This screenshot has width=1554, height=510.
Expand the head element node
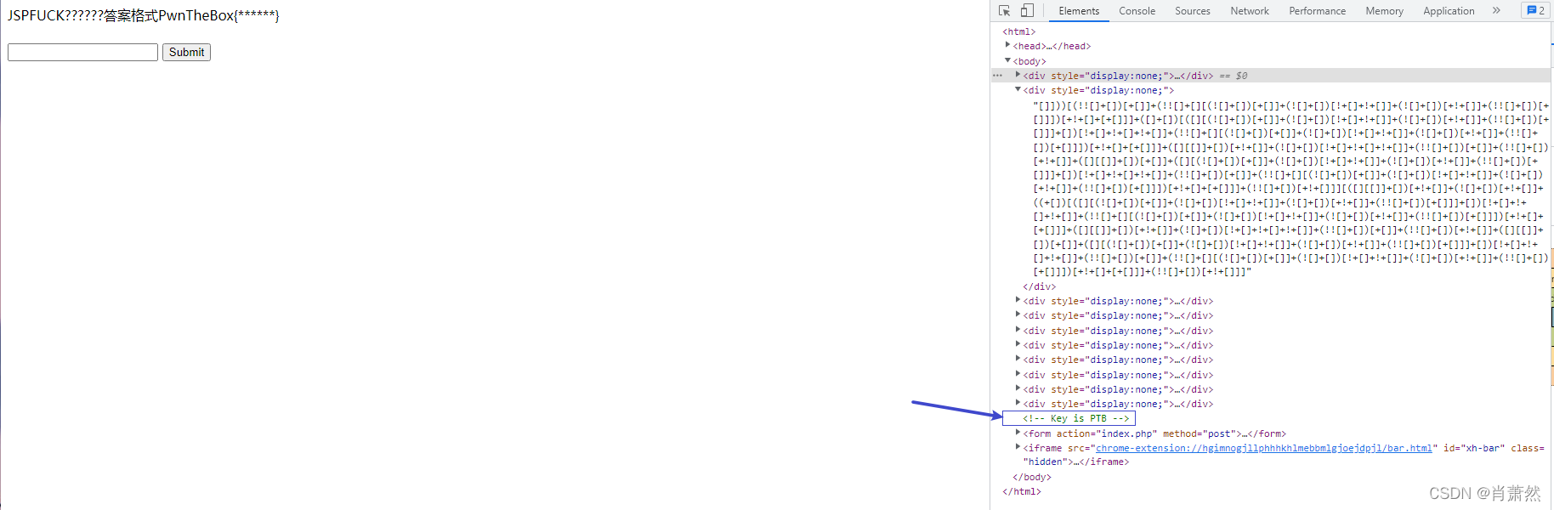coord(1008,46)
